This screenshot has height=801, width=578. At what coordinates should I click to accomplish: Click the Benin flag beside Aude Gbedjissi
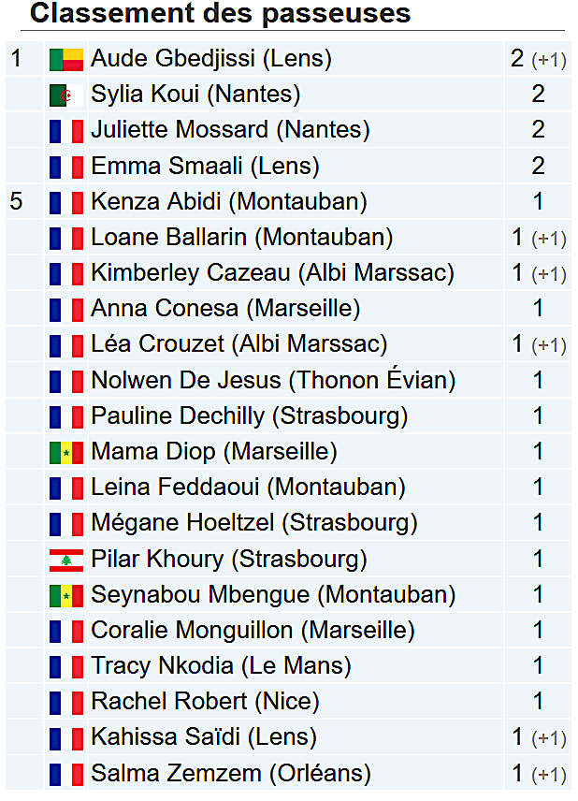coord(66,59)
